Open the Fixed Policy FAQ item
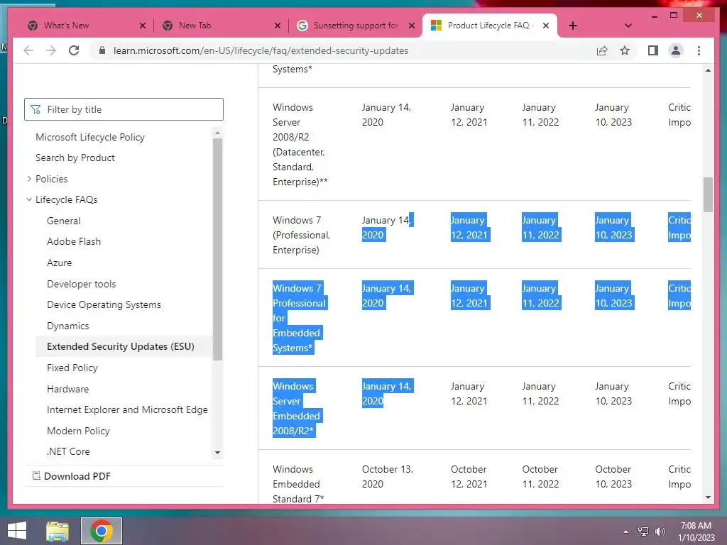The width and height of the screenshot is (727, 545). coord(72,368)
